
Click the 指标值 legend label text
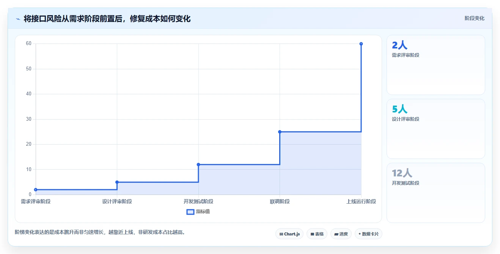tap(203, 212)
